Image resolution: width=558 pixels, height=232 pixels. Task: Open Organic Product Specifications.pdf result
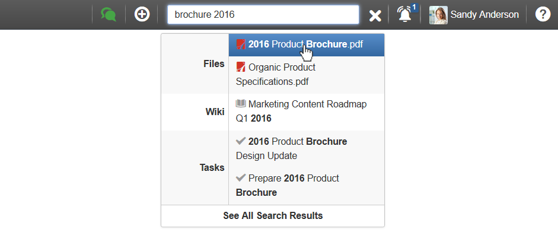pyautogui.click(x=307, y=75)
